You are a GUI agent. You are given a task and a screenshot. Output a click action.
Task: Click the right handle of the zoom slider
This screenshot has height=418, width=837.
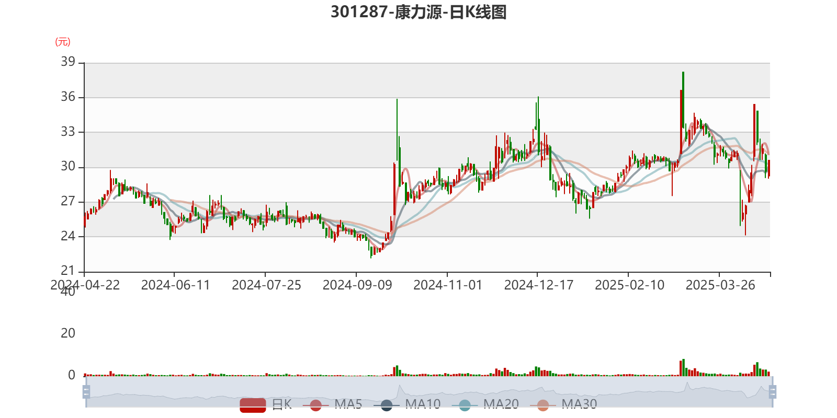click(773, 392)
